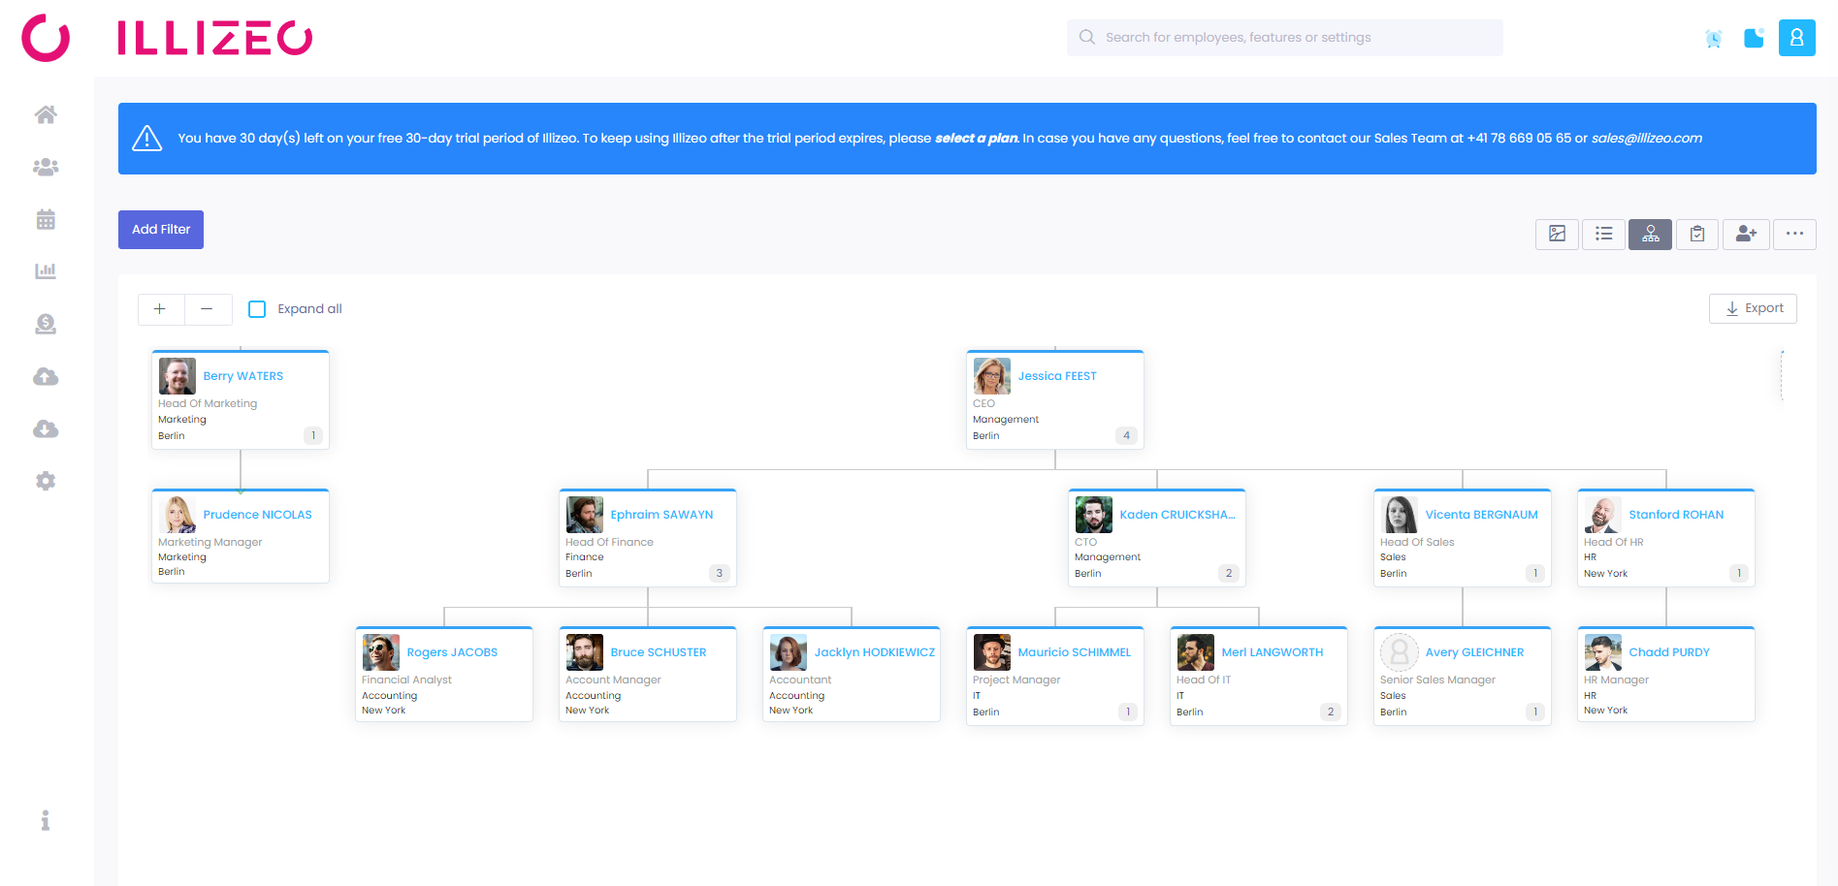Open the user profile icon
The image size is (1838, 886).
tap(1796, 38)
